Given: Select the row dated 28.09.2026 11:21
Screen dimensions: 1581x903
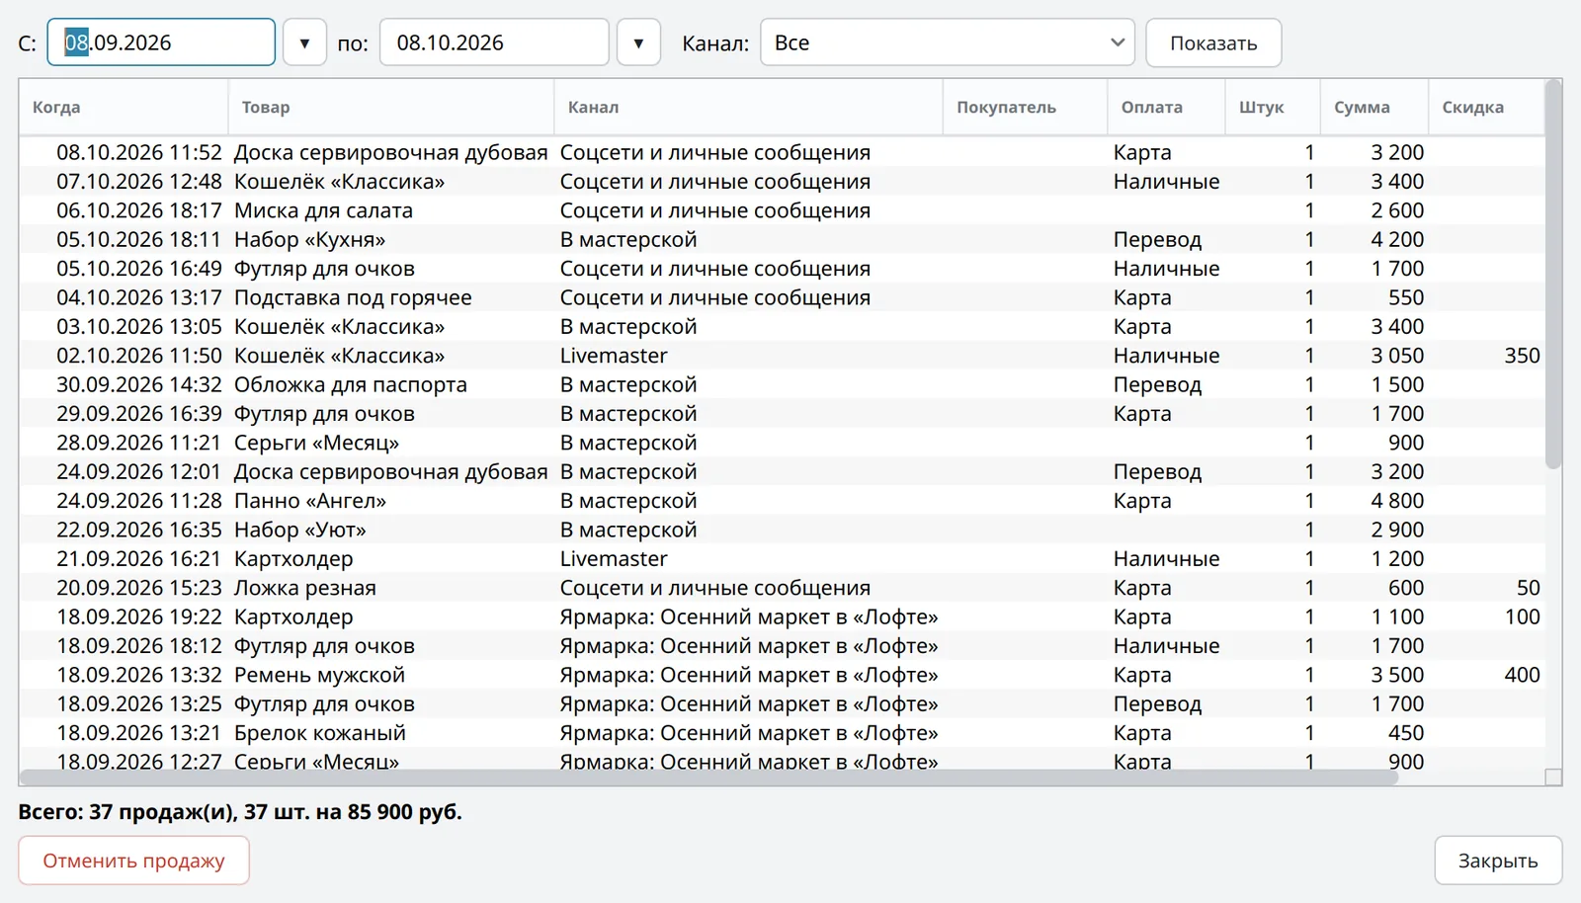Looking at the screenshot, I should point(782,443).
